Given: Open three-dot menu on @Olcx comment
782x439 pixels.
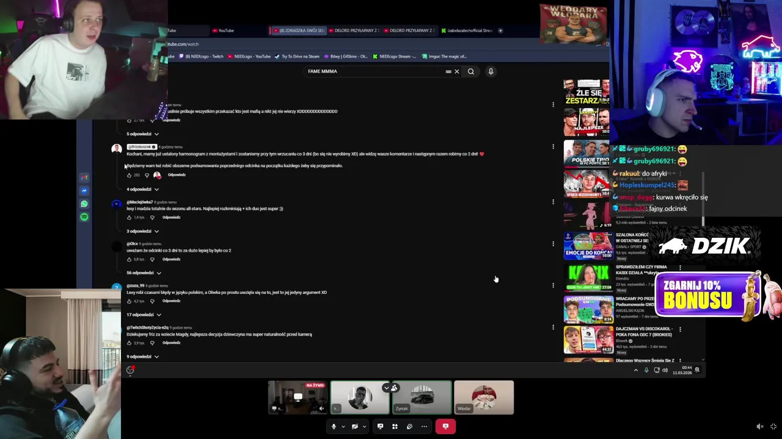Looking at the screenshot, I should tap(553, 244).
